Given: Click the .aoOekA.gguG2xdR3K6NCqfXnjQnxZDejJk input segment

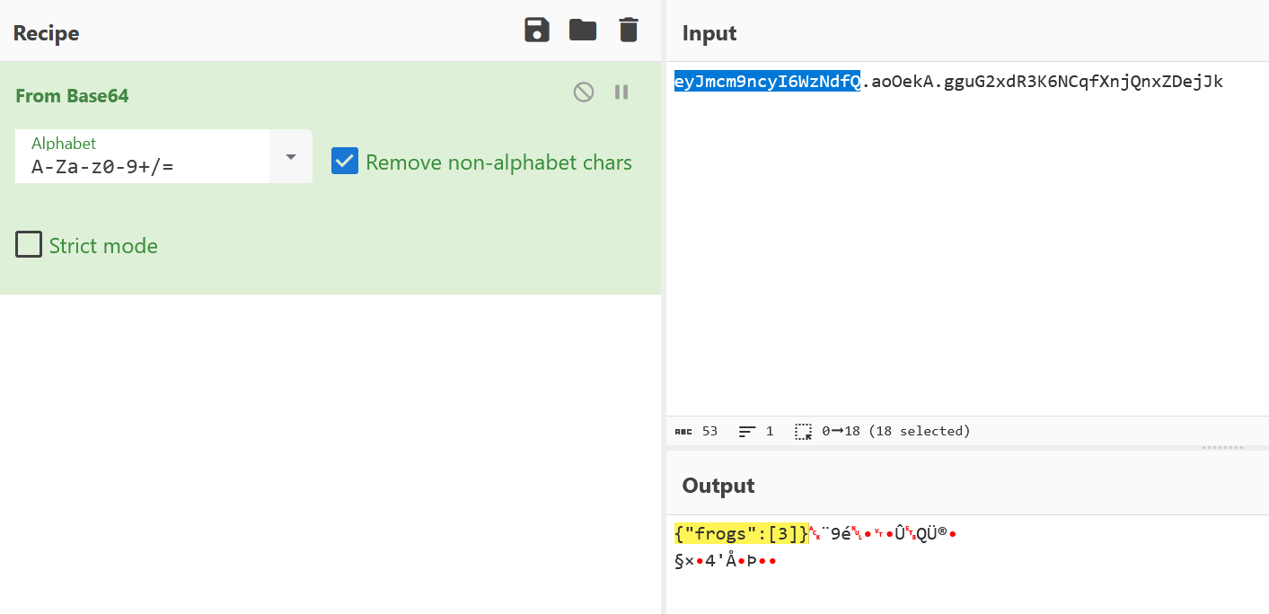Looking at the screenshot, I should click(1043, 82).
